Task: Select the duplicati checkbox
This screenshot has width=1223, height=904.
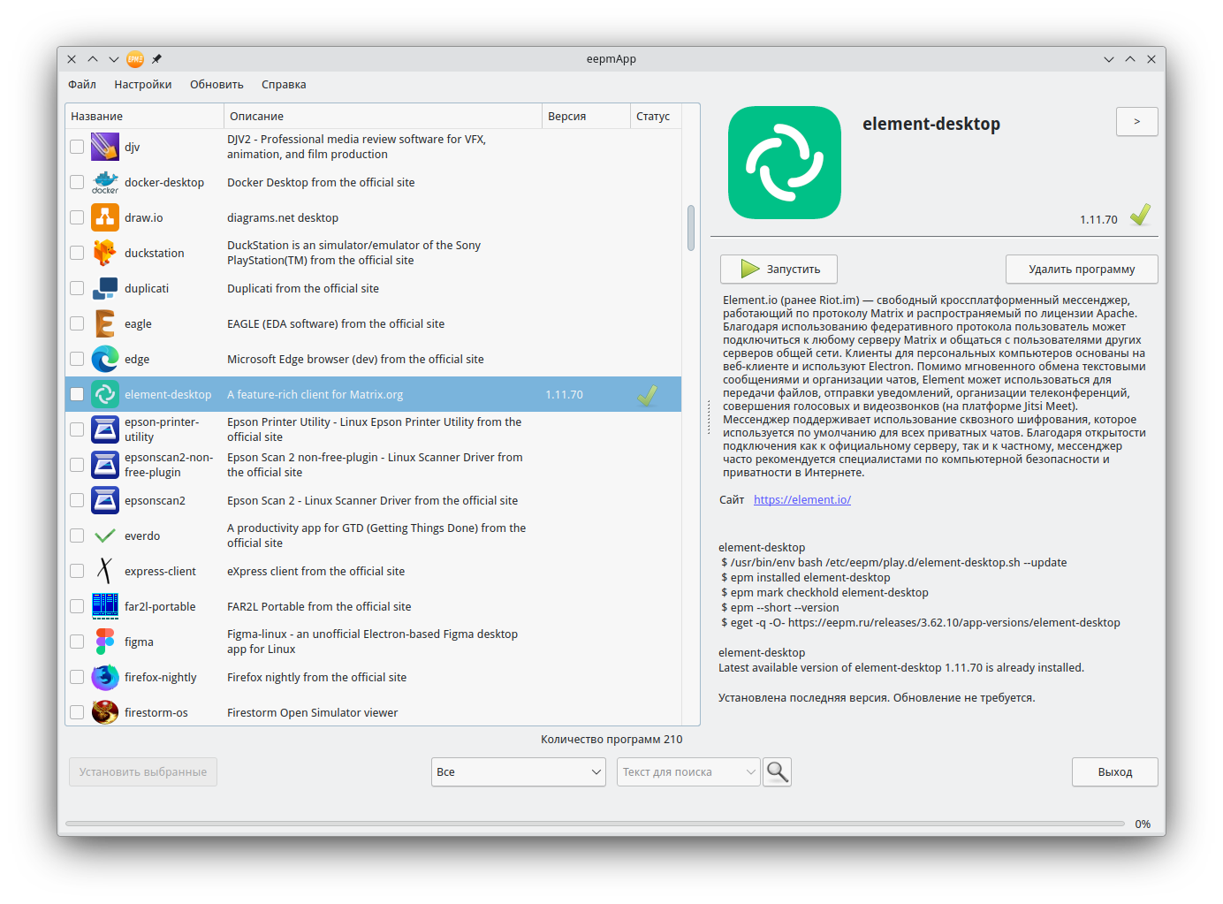Action: 77,288
